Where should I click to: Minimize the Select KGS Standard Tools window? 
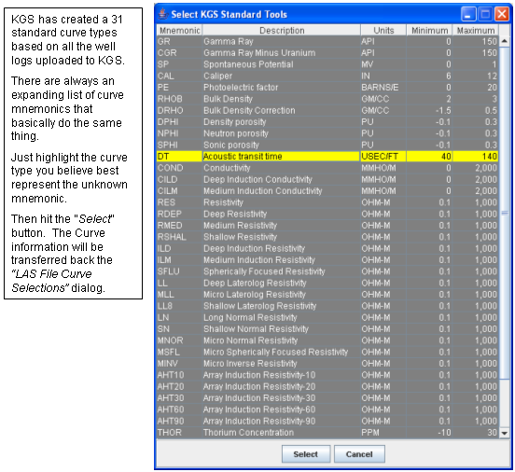click(468, 14)
